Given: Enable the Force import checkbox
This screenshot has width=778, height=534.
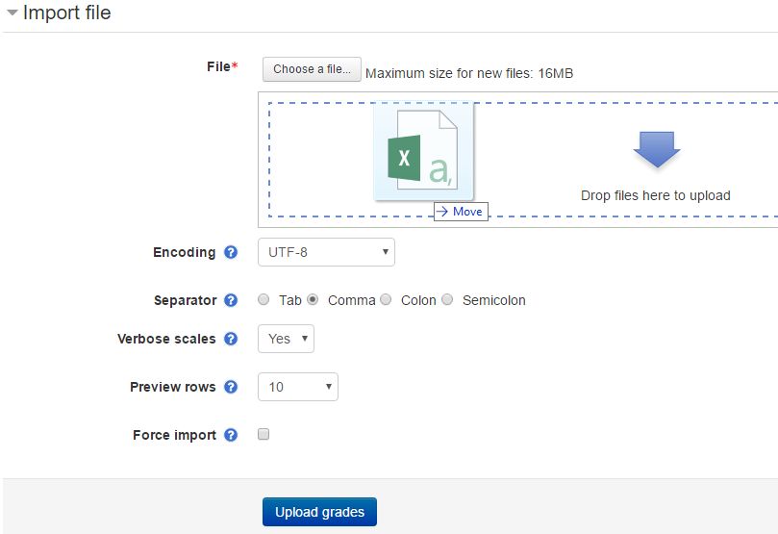Looking at the screenshot, I should (x=264, y=434).
